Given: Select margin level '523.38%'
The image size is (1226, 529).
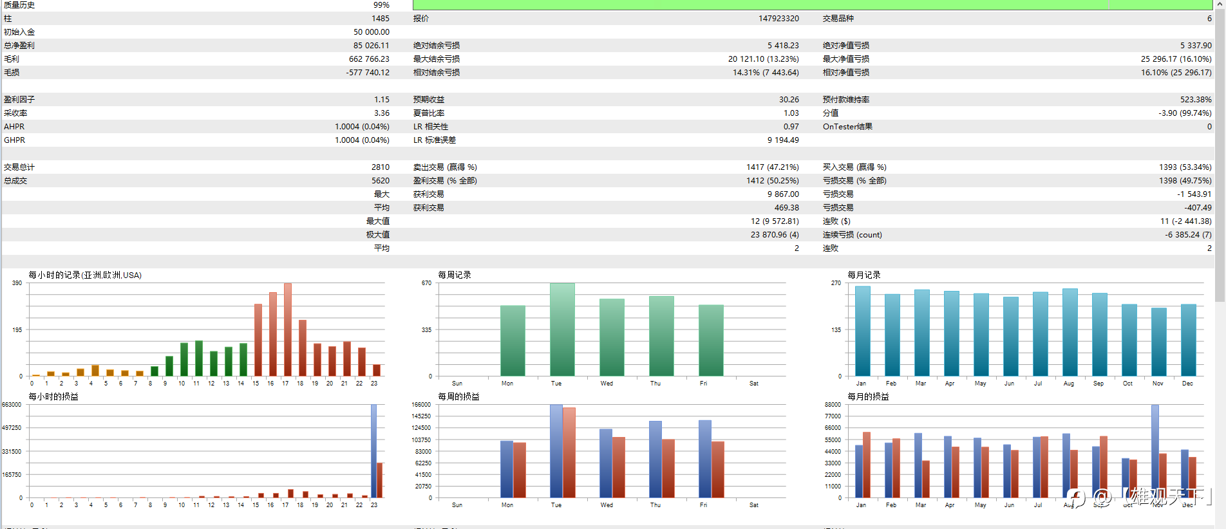Looking at the screenshot, I should [1196, 99].
